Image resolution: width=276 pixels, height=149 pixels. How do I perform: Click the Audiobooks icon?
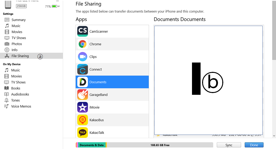coord(7,94)
